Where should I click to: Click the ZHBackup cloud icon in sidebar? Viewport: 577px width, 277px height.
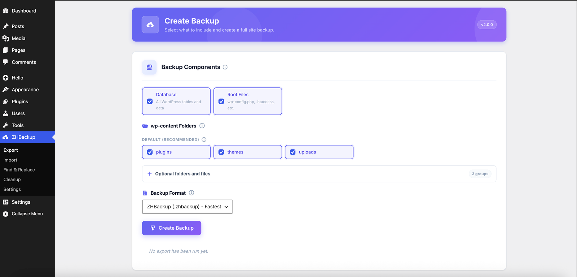point(5,137)
